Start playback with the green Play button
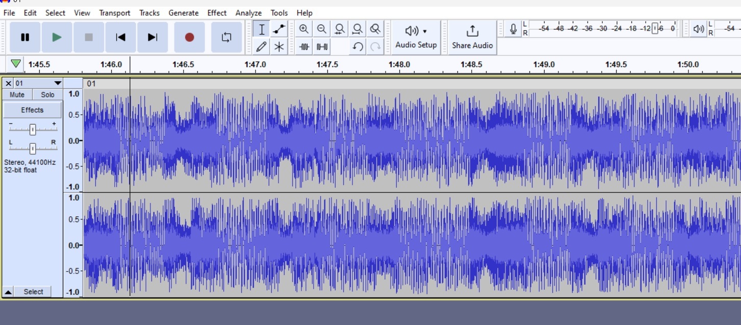741x325 pixels. pyautogui.click(x=57, y=37)
